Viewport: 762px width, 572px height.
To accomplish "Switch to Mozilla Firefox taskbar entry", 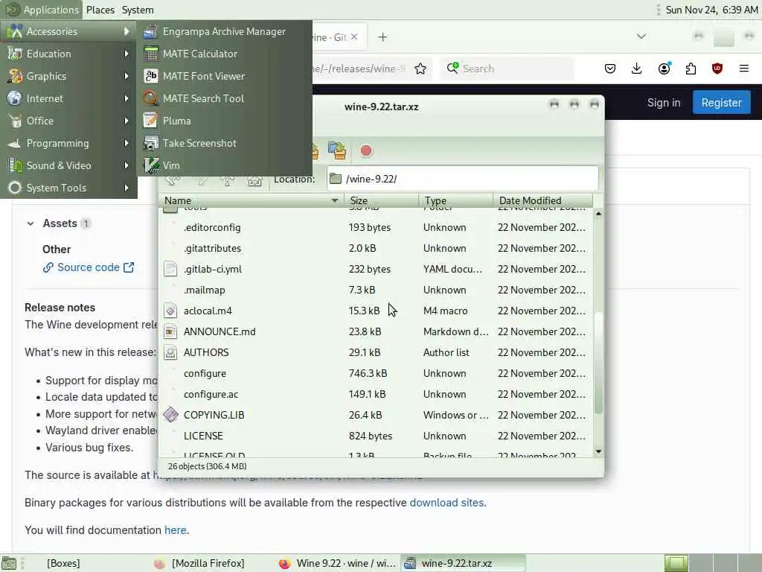I will coord(208,563).
